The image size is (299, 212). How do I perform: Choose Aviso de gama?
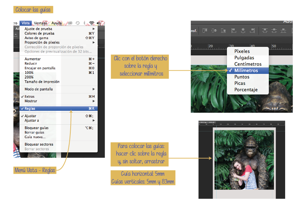coord(59,38)
